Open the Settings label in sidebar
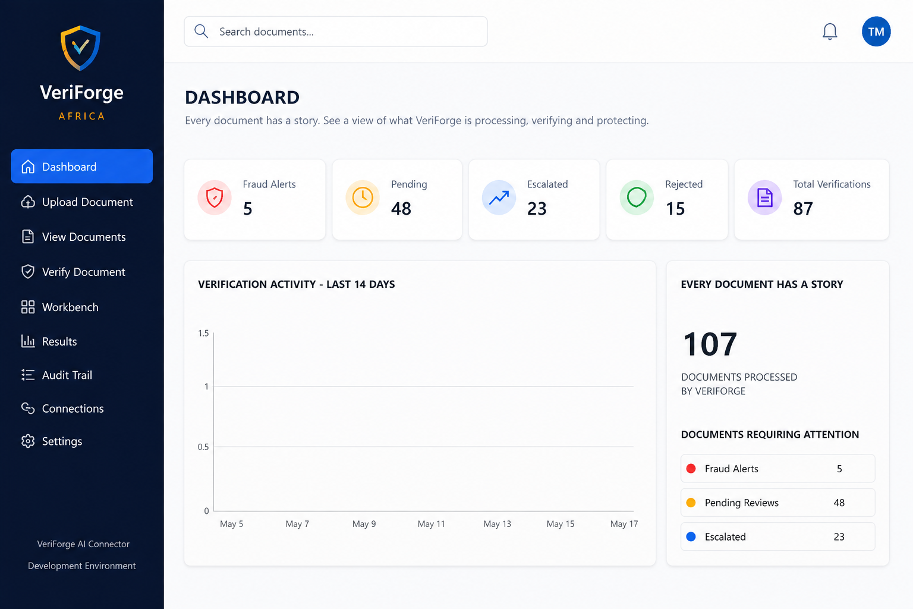The image size is (913, 609). coord(62,441)
